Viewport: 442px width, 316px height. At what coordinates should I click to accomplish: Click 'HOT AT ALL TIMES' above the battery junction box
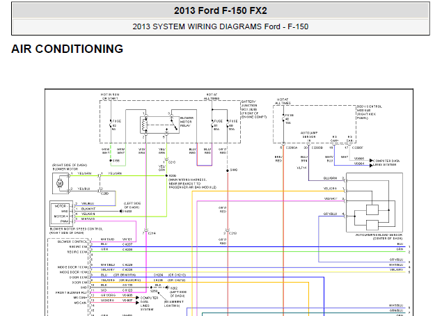(212, 97)
